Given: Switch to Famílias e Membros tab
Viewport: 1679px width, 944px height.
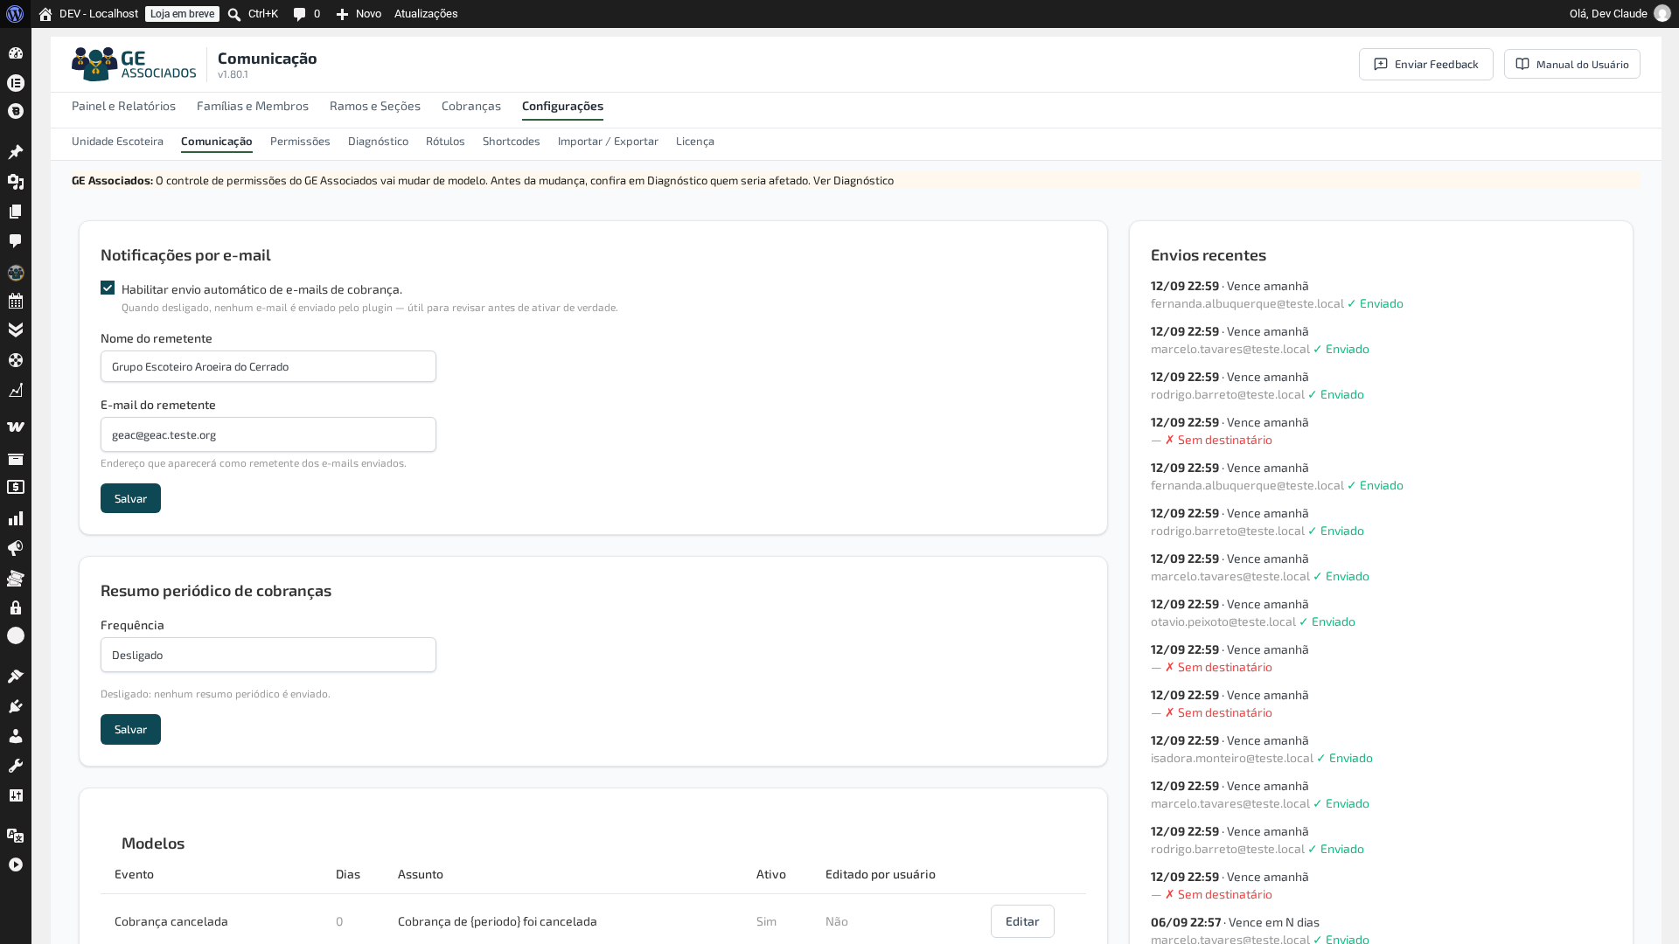Looking at the screenshot, I should pos(253,106).
